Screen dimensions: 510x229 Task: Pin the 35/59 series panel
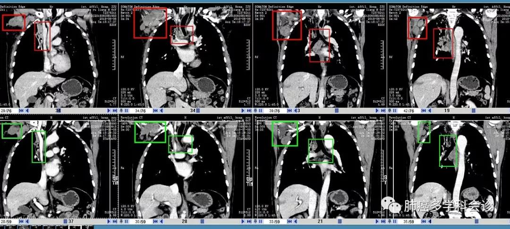click(x=389, y=221)
